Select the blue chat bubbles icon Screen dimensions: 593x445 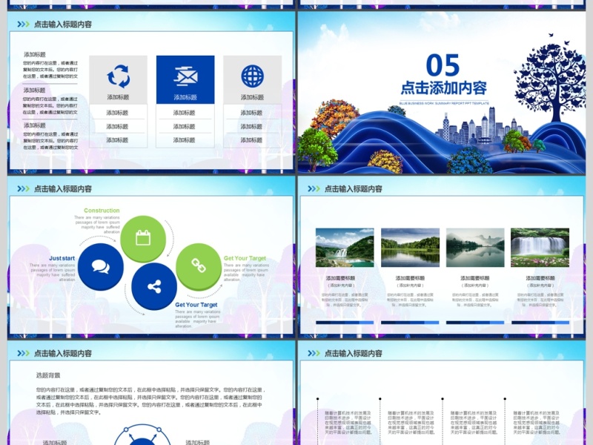click(x=99, y=265)
